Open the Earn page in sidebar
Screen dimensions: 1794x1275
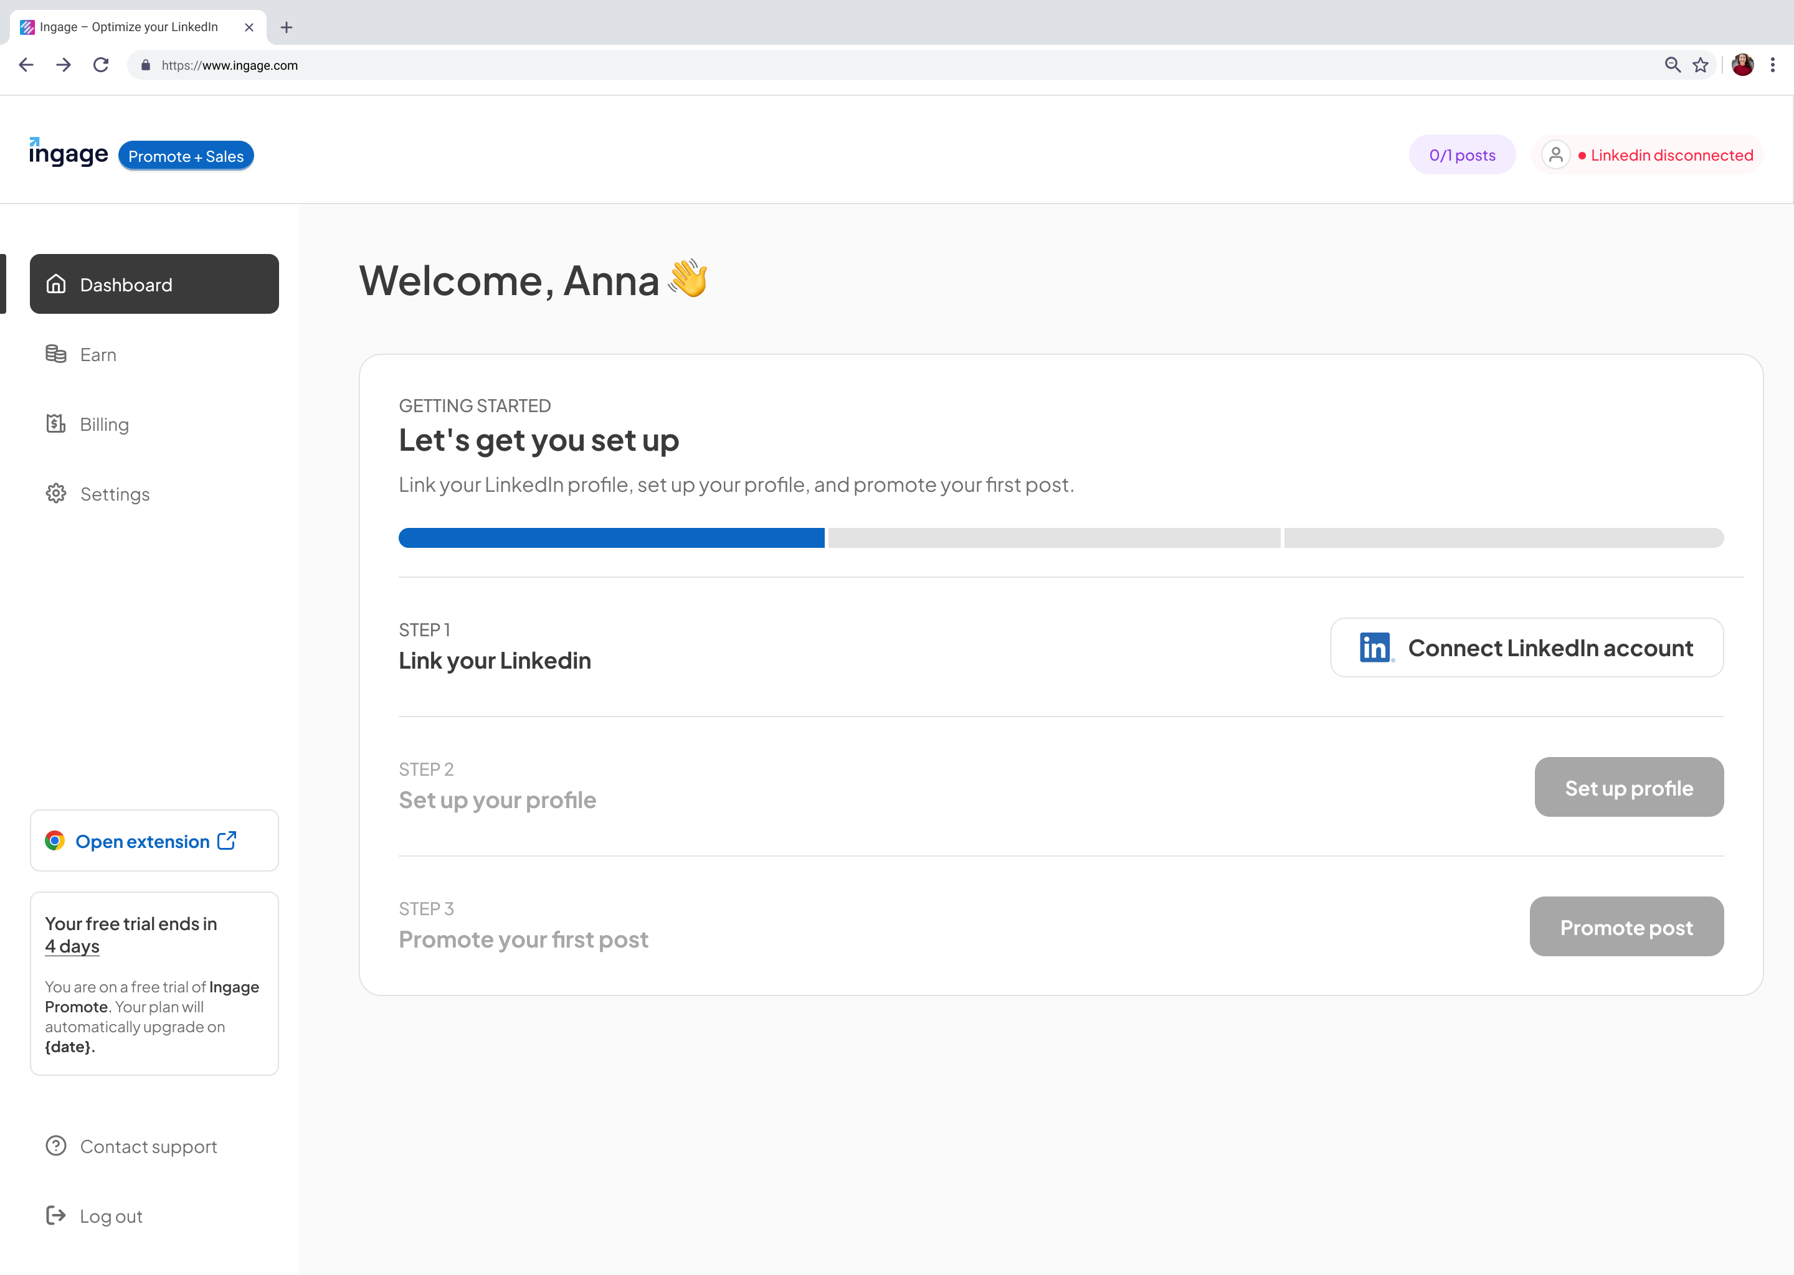click(x=98, y=355)
